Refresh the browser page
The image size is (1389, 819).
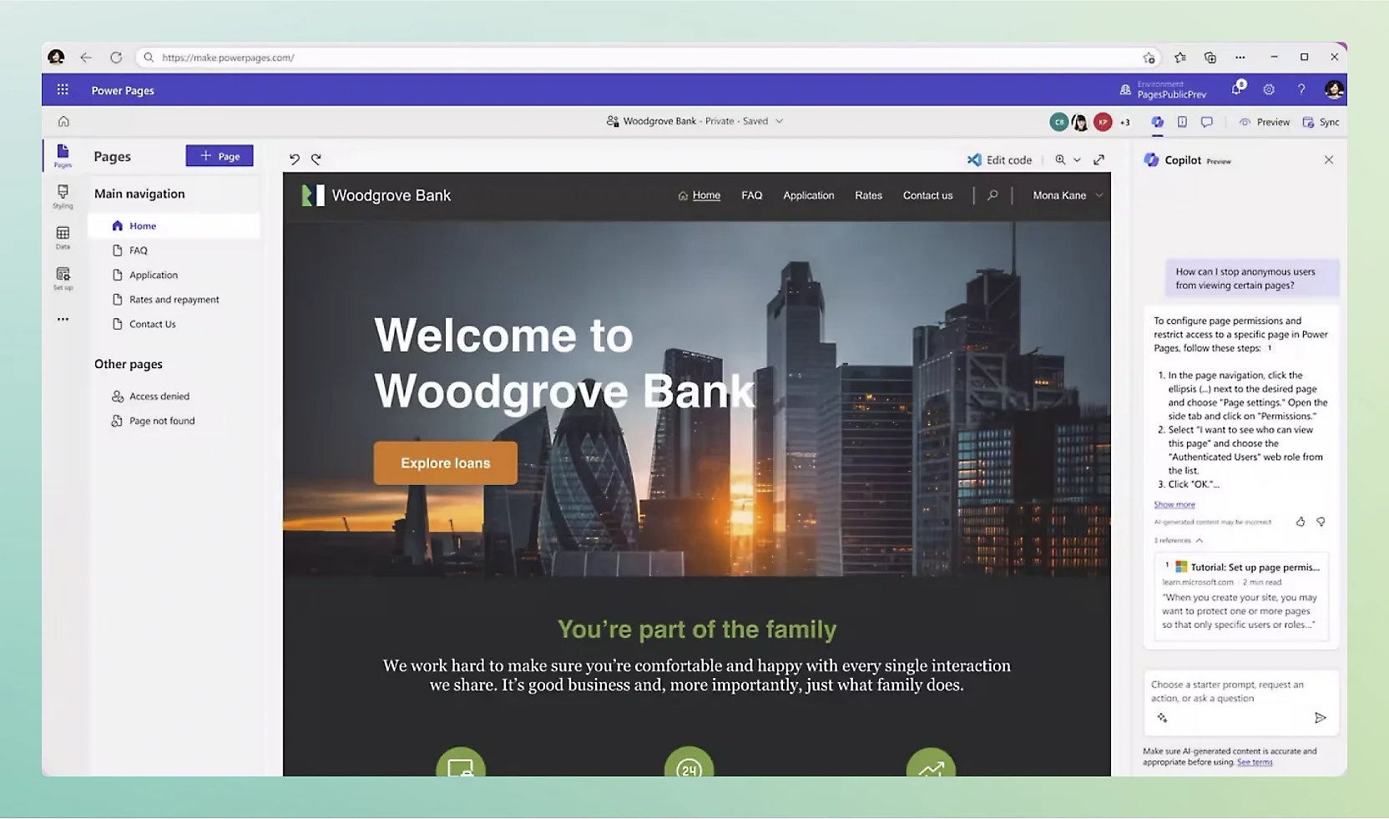tap(116, 58)
